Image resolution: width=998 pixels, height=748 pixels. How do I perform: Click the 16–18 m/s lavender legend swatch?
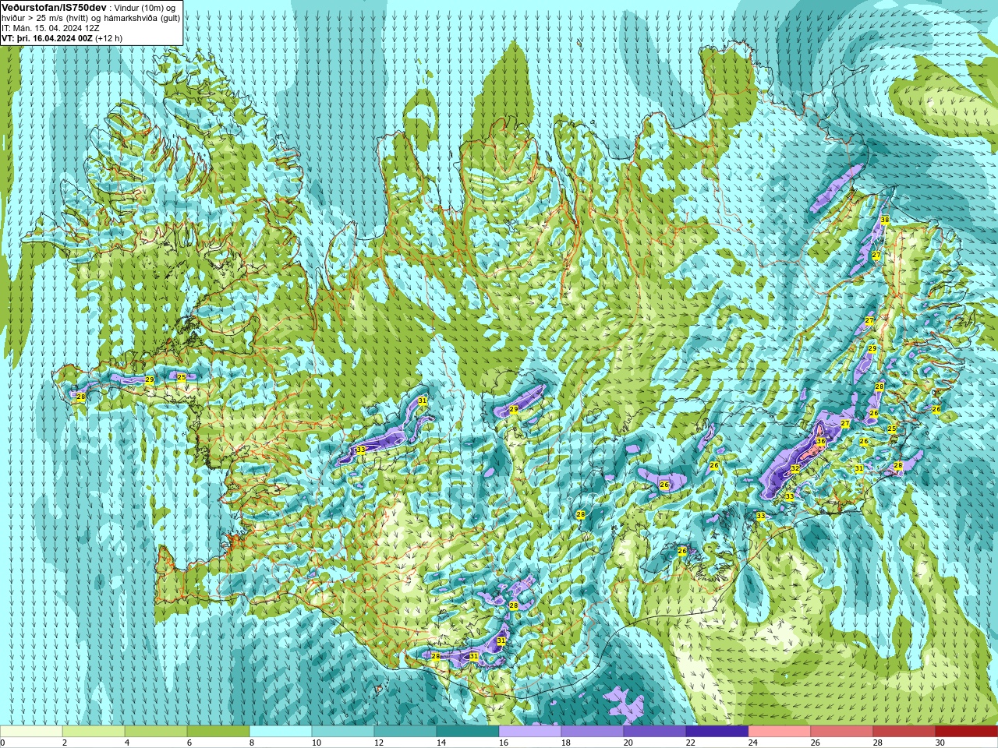[x=530, y=732]
